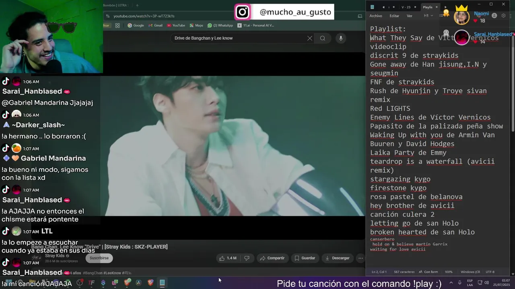Image resolution: width=515 pixels, height=289 pixels.
Task: Click the Guardar button
Action: (305, 258)
